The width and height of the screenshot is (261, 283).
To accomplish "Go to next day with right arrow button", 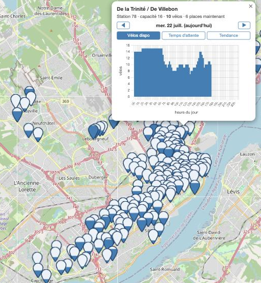I will click(x=244, y=25).
